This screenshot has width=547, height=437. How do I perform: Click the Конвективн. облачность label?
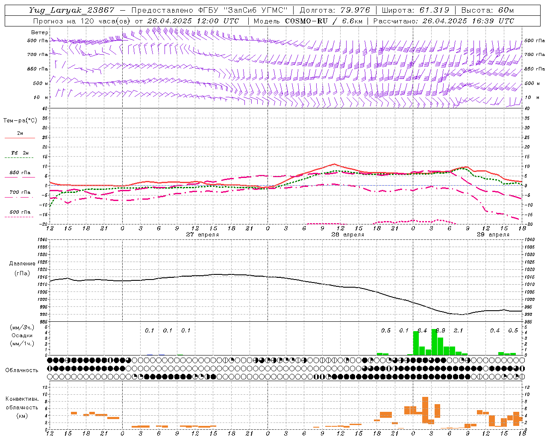tap(22, 403)
